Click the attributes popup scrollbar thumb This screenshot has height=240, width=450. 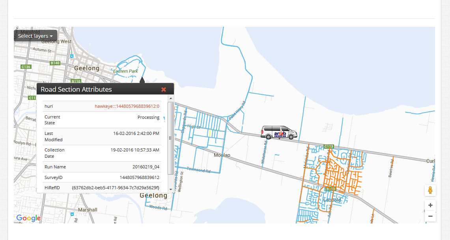[x=170, y=138]
